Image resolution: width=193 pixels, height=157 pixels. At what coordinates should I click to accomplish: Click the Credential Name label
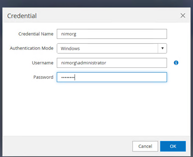click(x=36, y=34)
